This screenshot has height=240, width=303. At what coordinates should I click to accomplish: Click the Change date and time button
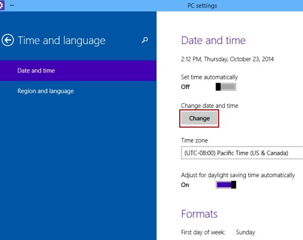pyautogui.click(x=199, y=118)
